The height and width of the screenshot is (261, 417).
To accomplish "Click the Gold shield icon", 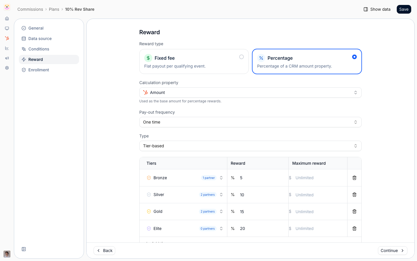I will (149, 211).
